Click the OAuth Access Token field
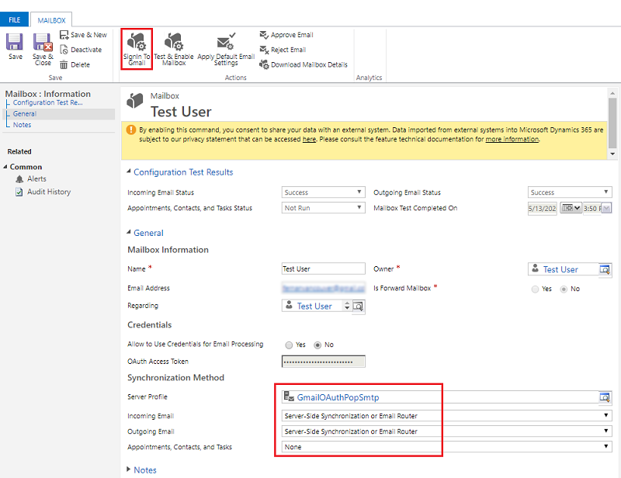621x478 pixels. point(323,362)
